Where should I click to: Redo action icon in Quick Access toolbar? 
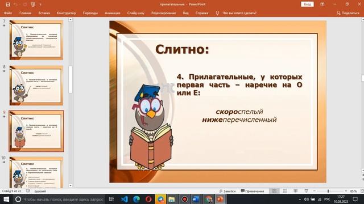click(x=25, y=5)
